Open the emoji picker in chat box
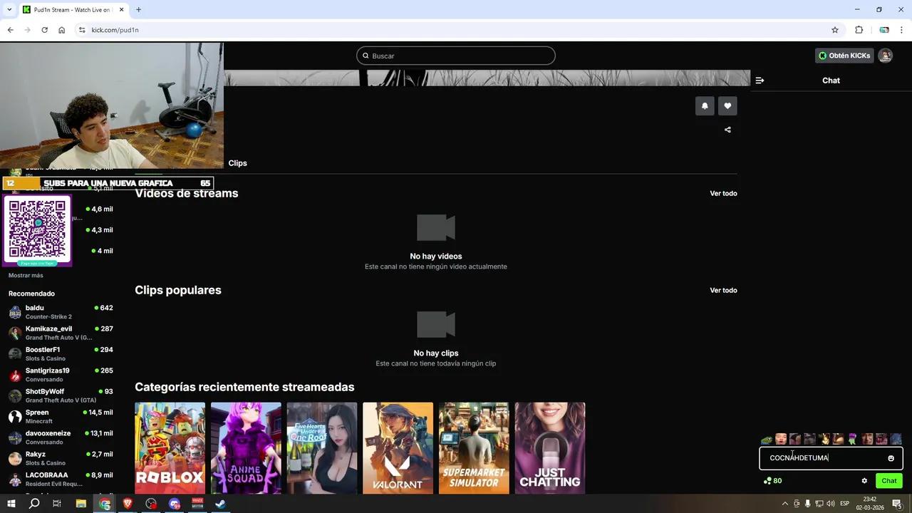 [891, 458]
